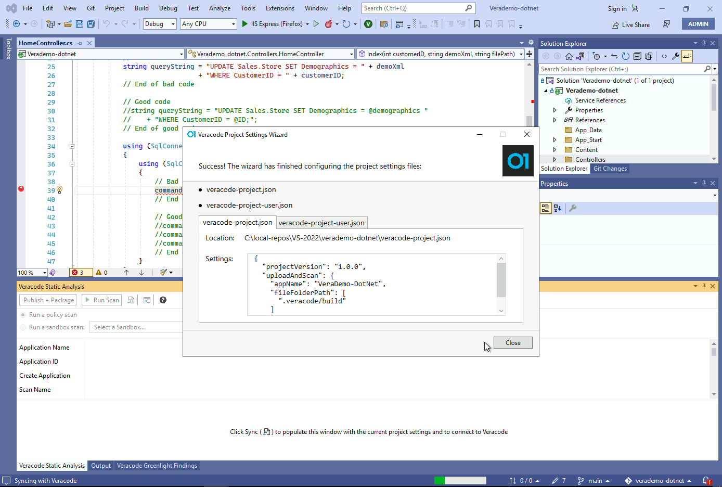The height and width of the screenshot is (487, 722).
Task: Click the Settings box vertical scrollbar in wizard
Action: (x=501, y=285)
